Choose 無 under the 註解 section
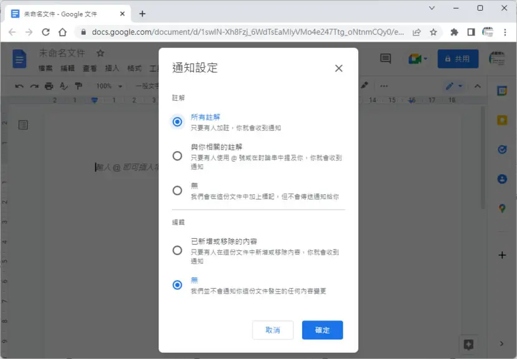Viewport: 517px width, 359px height. (178, 190)
